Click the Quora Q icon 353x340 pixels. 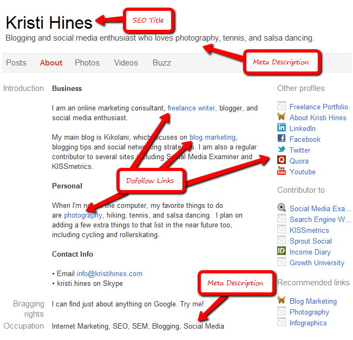tap(282, 160)
